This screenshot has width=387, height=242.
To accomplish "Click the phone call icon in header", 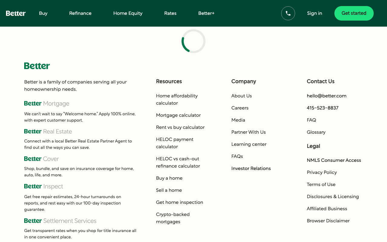I will pos(288,13).
